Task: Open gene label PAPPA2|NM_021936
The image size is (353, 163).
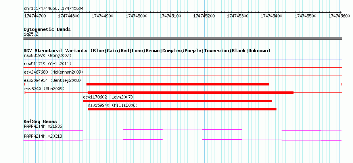Action: click(43, 126)
